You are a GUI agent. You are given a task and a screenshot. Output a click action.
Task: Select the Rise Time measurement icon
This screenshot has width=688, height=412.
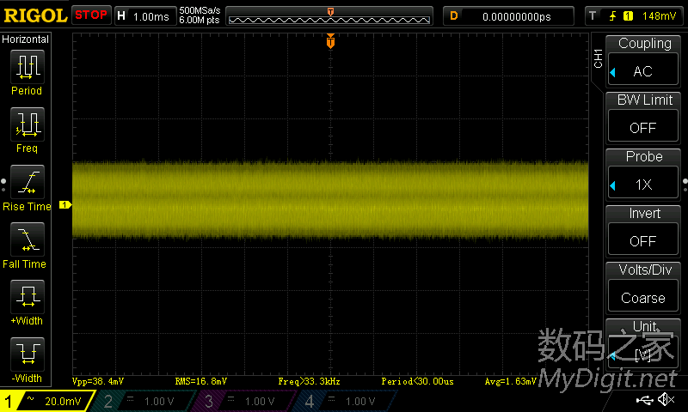click(x=28, y=182)
